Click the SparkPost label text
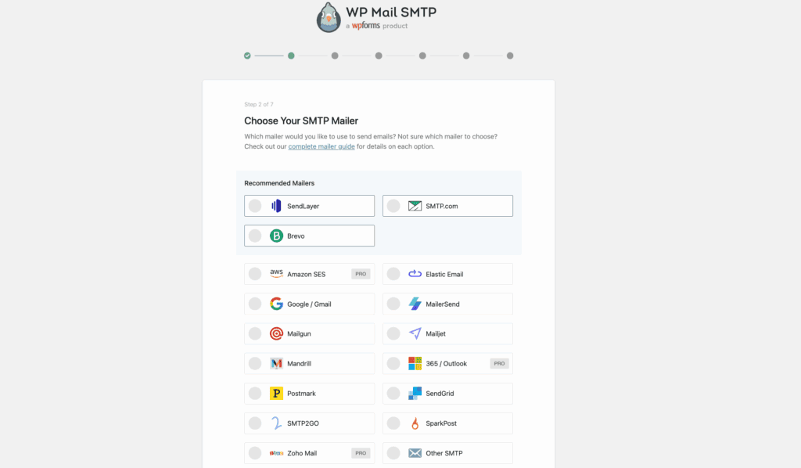801x468 pixels. [441, 423]
